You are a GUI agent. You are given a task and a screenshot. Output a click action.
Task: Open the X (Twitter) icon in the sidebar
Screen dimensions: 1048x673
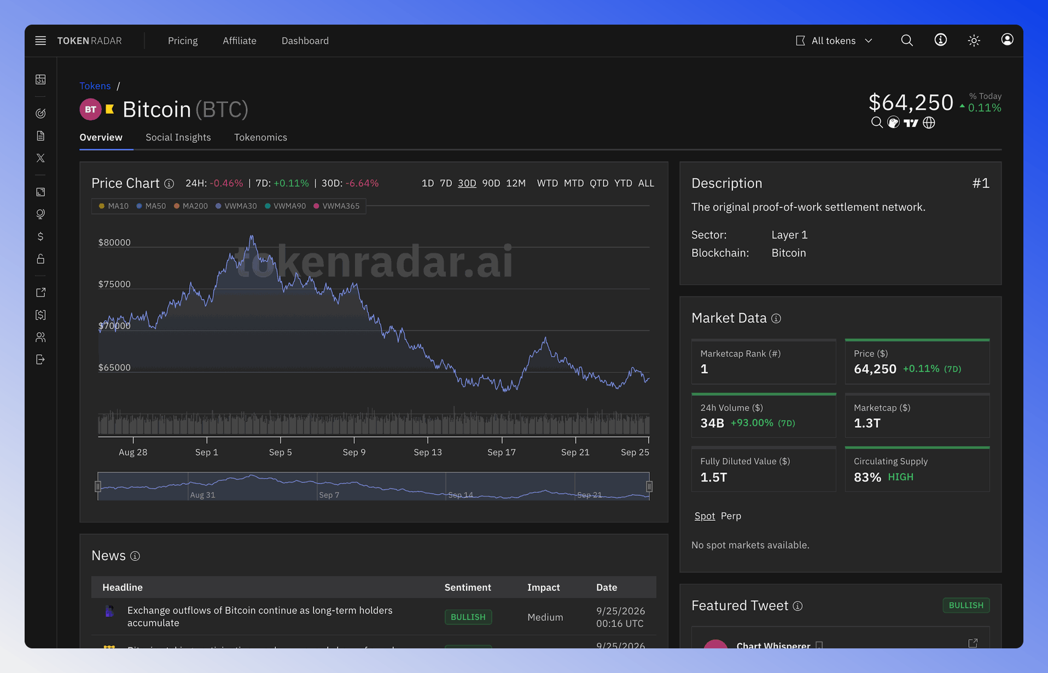40,158
